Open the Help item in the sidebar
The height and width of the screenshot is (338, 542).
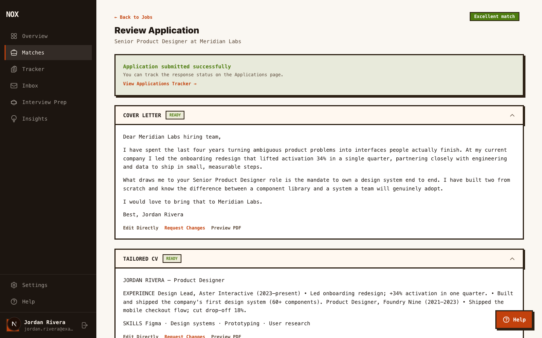[x=48, y=302]
